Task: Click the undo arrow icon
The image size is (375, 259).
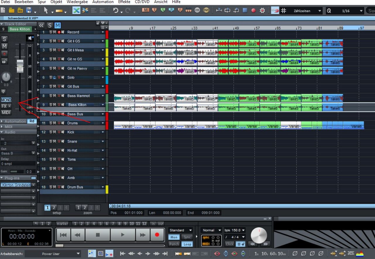Action: coord(116,11)
